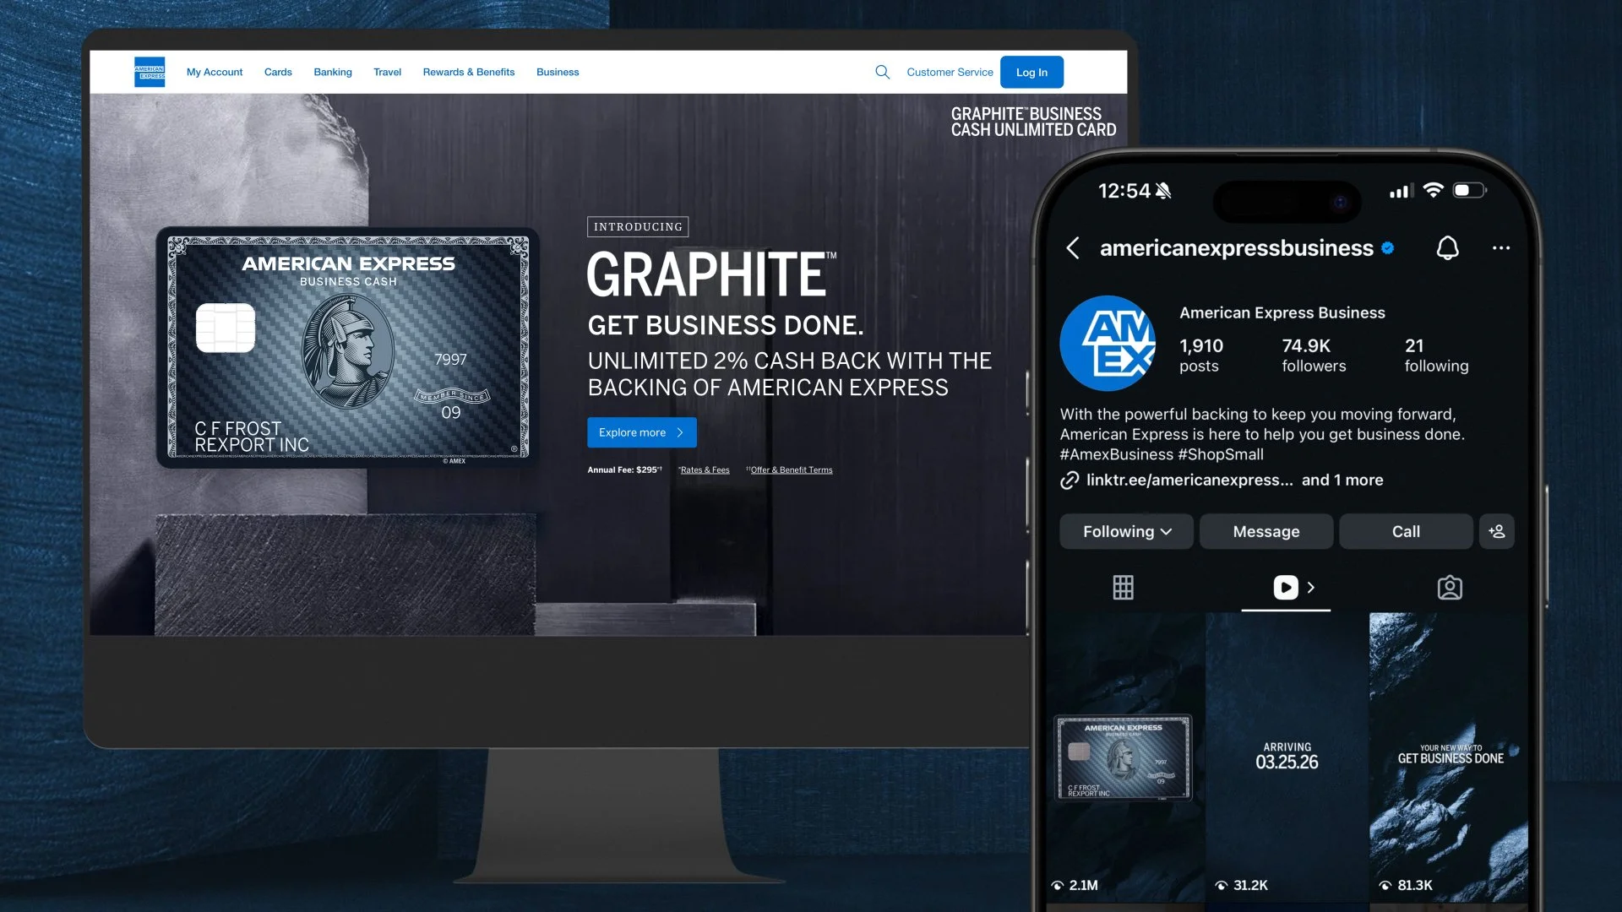Open the 'GET BUSINESS DONE' reel
Image resolution: width=1622 pixels, height=912 pixels.
tap(1449, 757)
